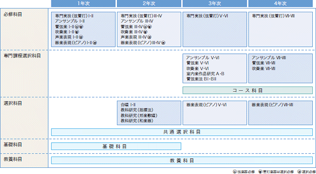Click 教科研究(和楽器)
This screenshot has width=316, height=174.
click(137, 121)
